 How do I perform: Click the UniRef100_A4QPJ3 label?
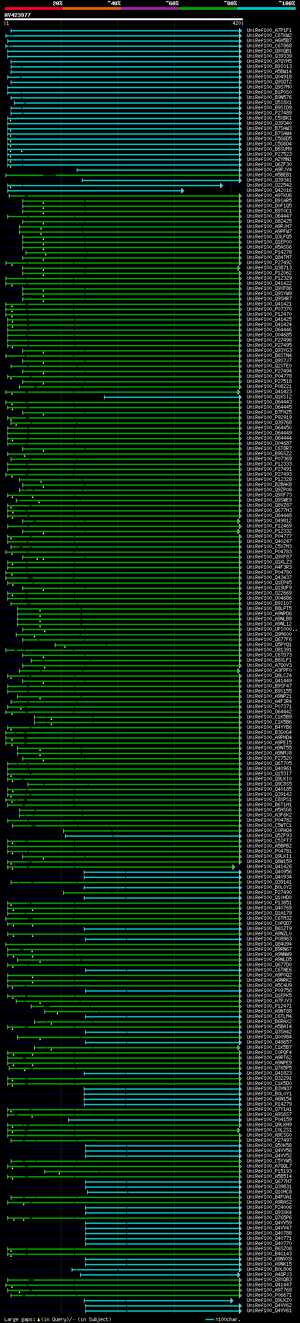point(269,1274)
